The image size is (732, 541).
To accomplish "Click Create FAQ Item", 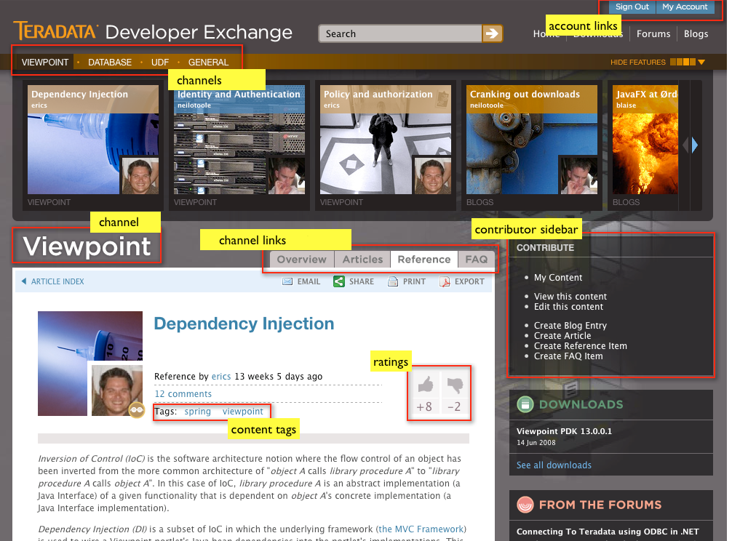I will [x=568, y=356].
